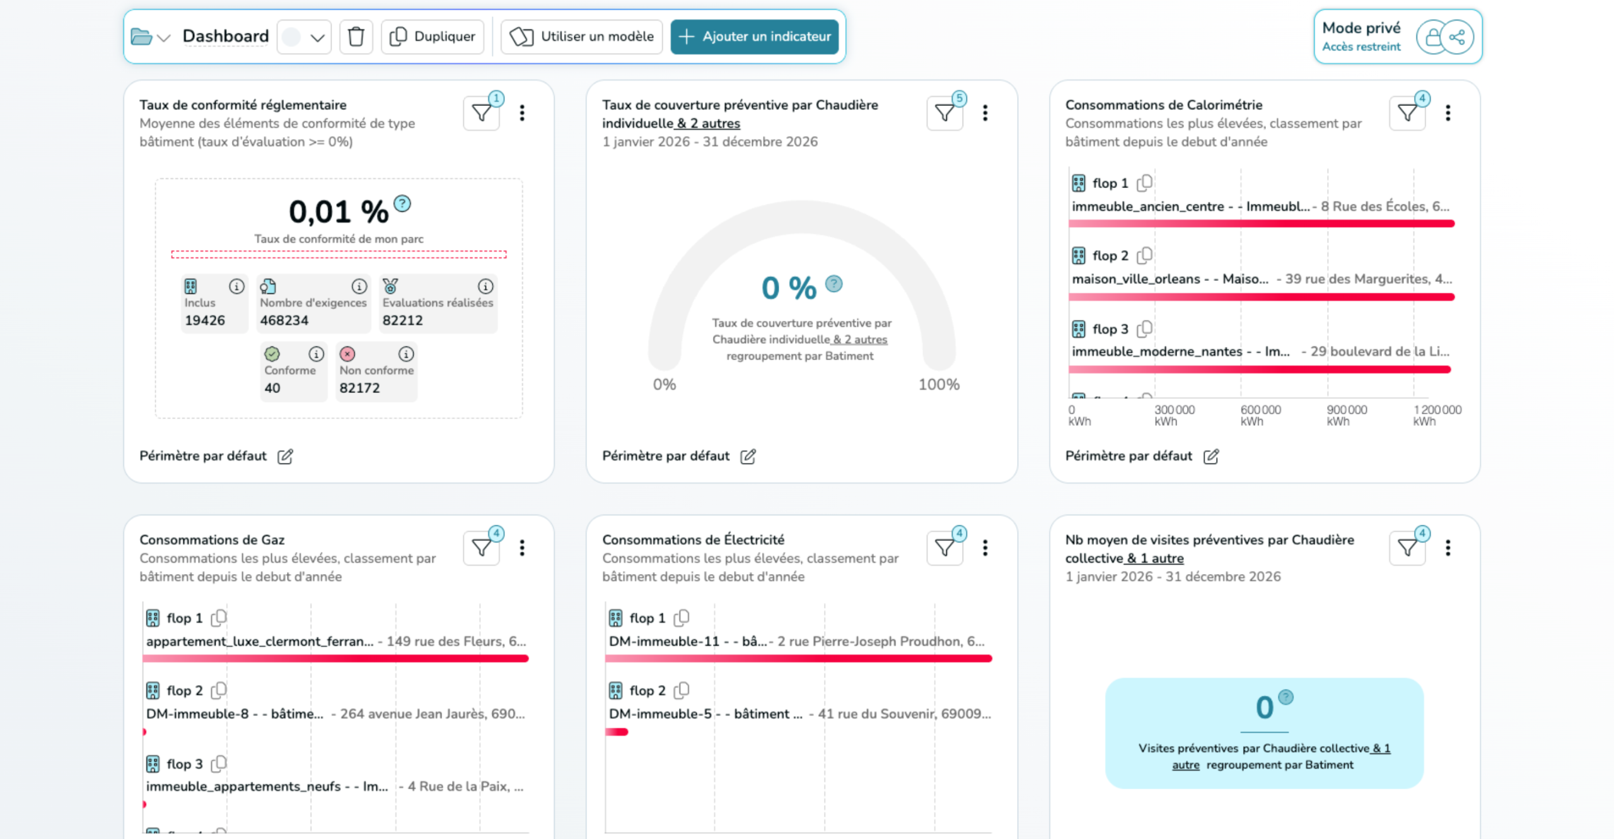Click '& 2 autres' link in couverture card title
The image size is (1614, 839).
(x=709, y=124)
